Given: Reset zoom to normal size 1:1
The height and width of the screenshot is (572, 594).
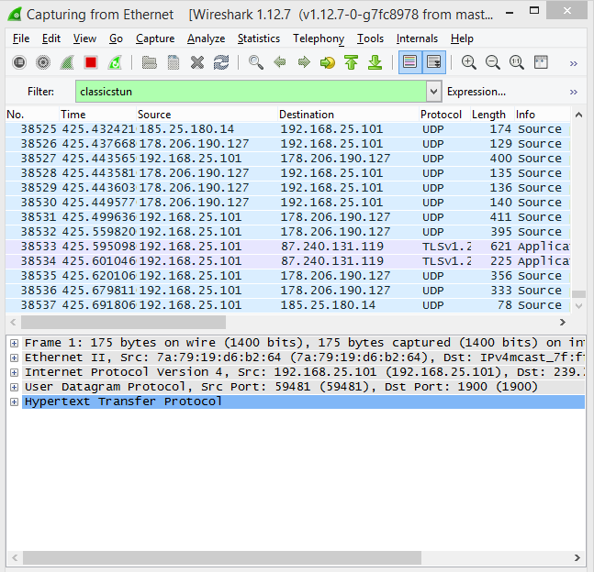Looking at the screenshot, I should click(517, 62).
